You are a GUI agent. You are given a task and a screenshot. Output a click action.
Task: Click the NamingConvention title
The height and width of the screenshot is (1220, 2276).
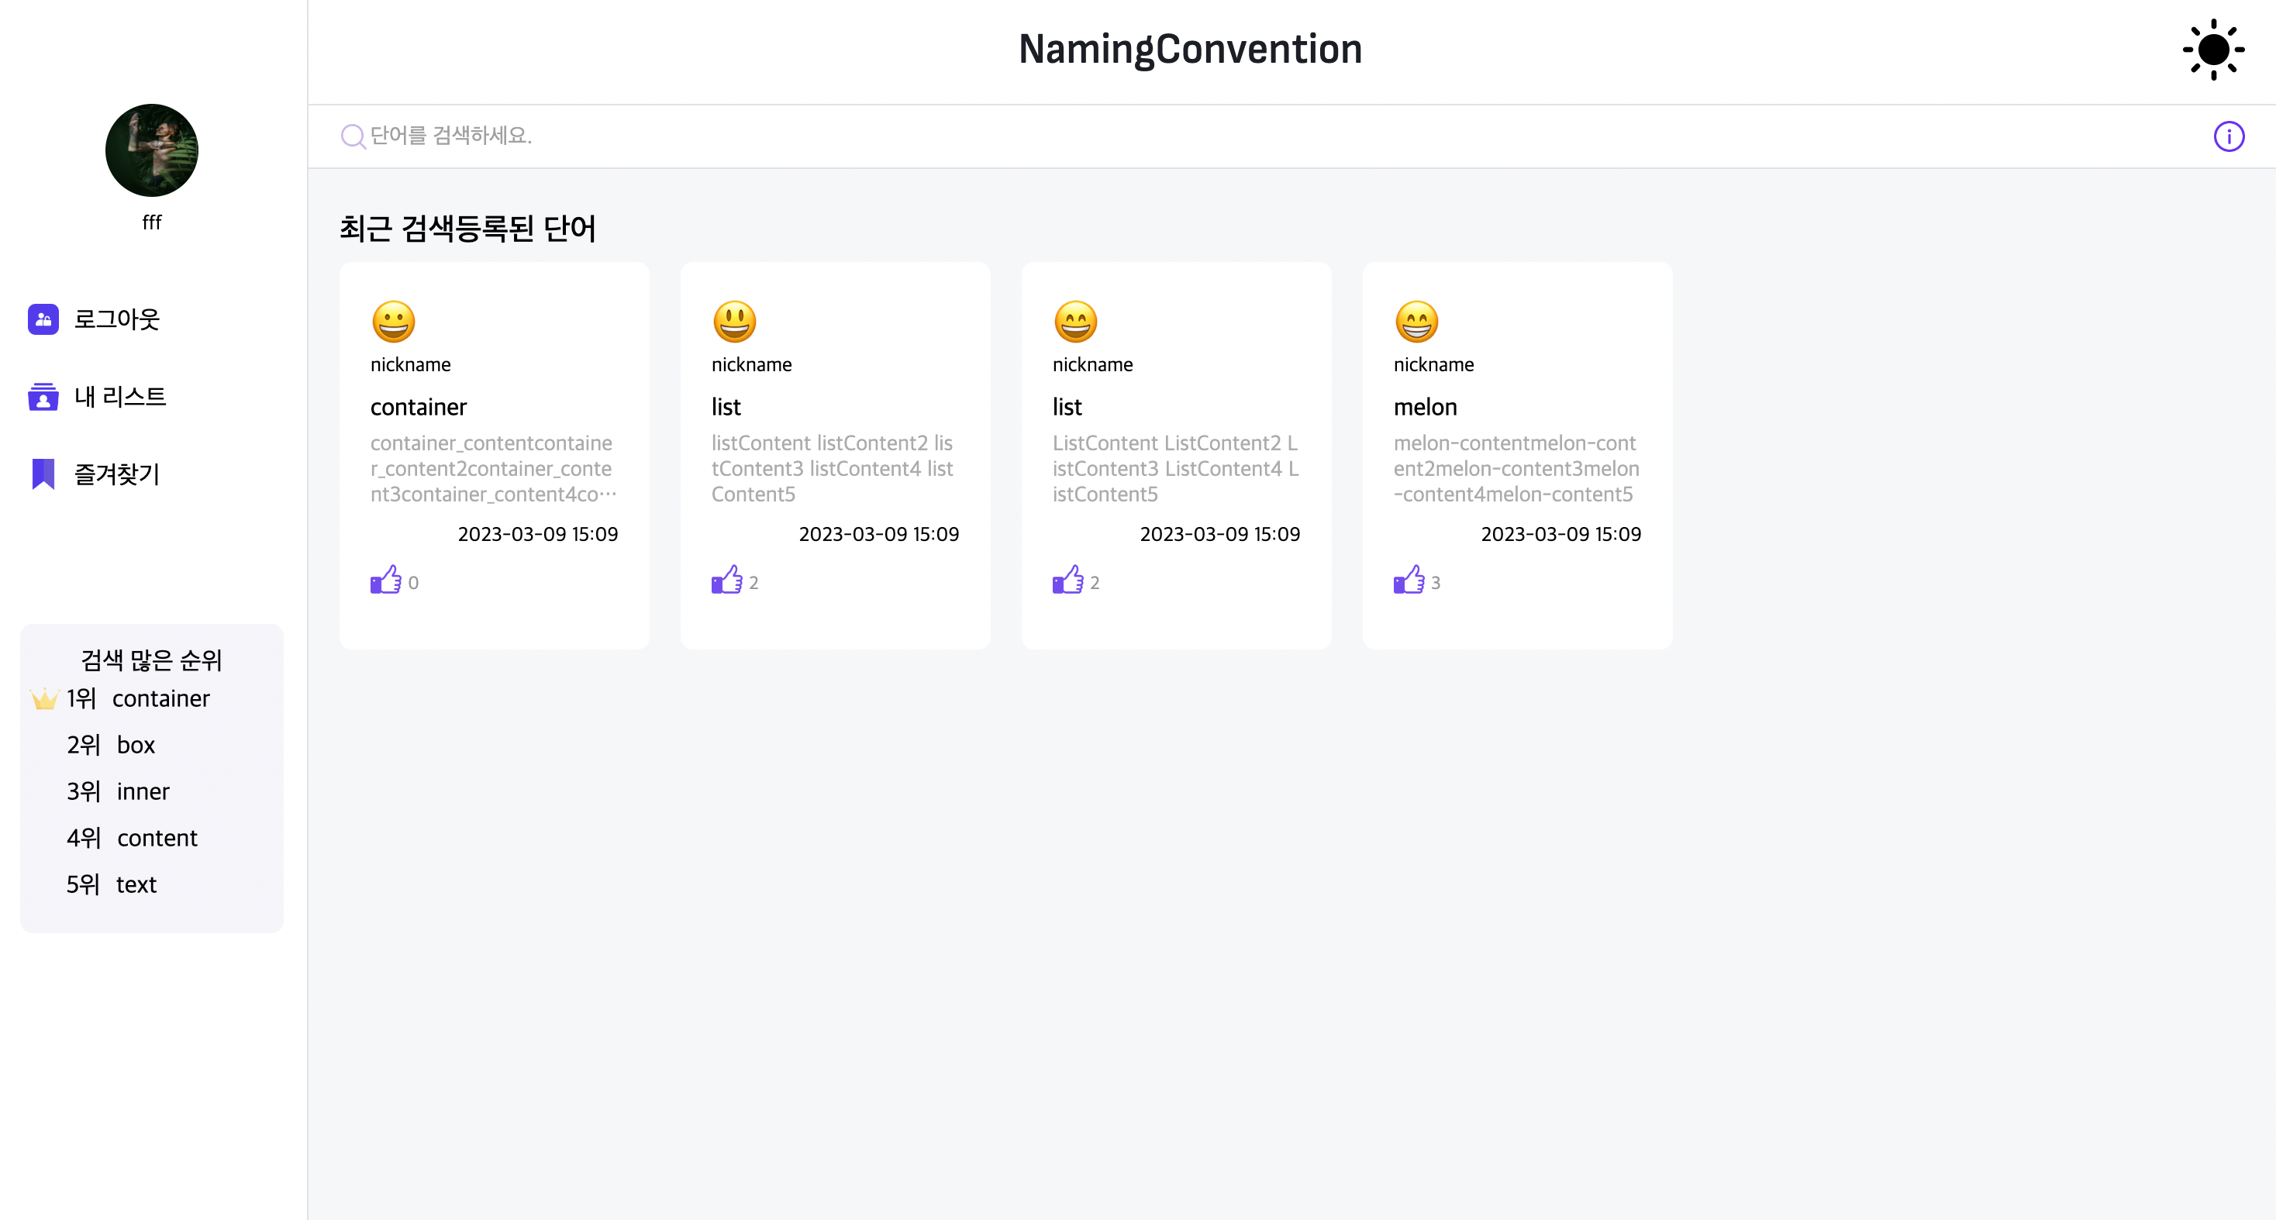pyautogui.click(x=1189, y=49)
